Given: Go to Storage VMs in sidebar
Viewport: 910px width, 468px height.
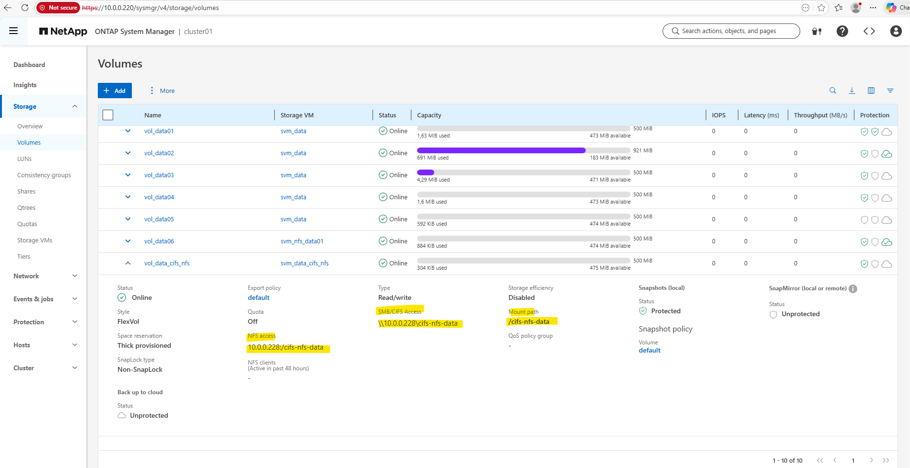Looking at the screenshot, I should 35,240.
